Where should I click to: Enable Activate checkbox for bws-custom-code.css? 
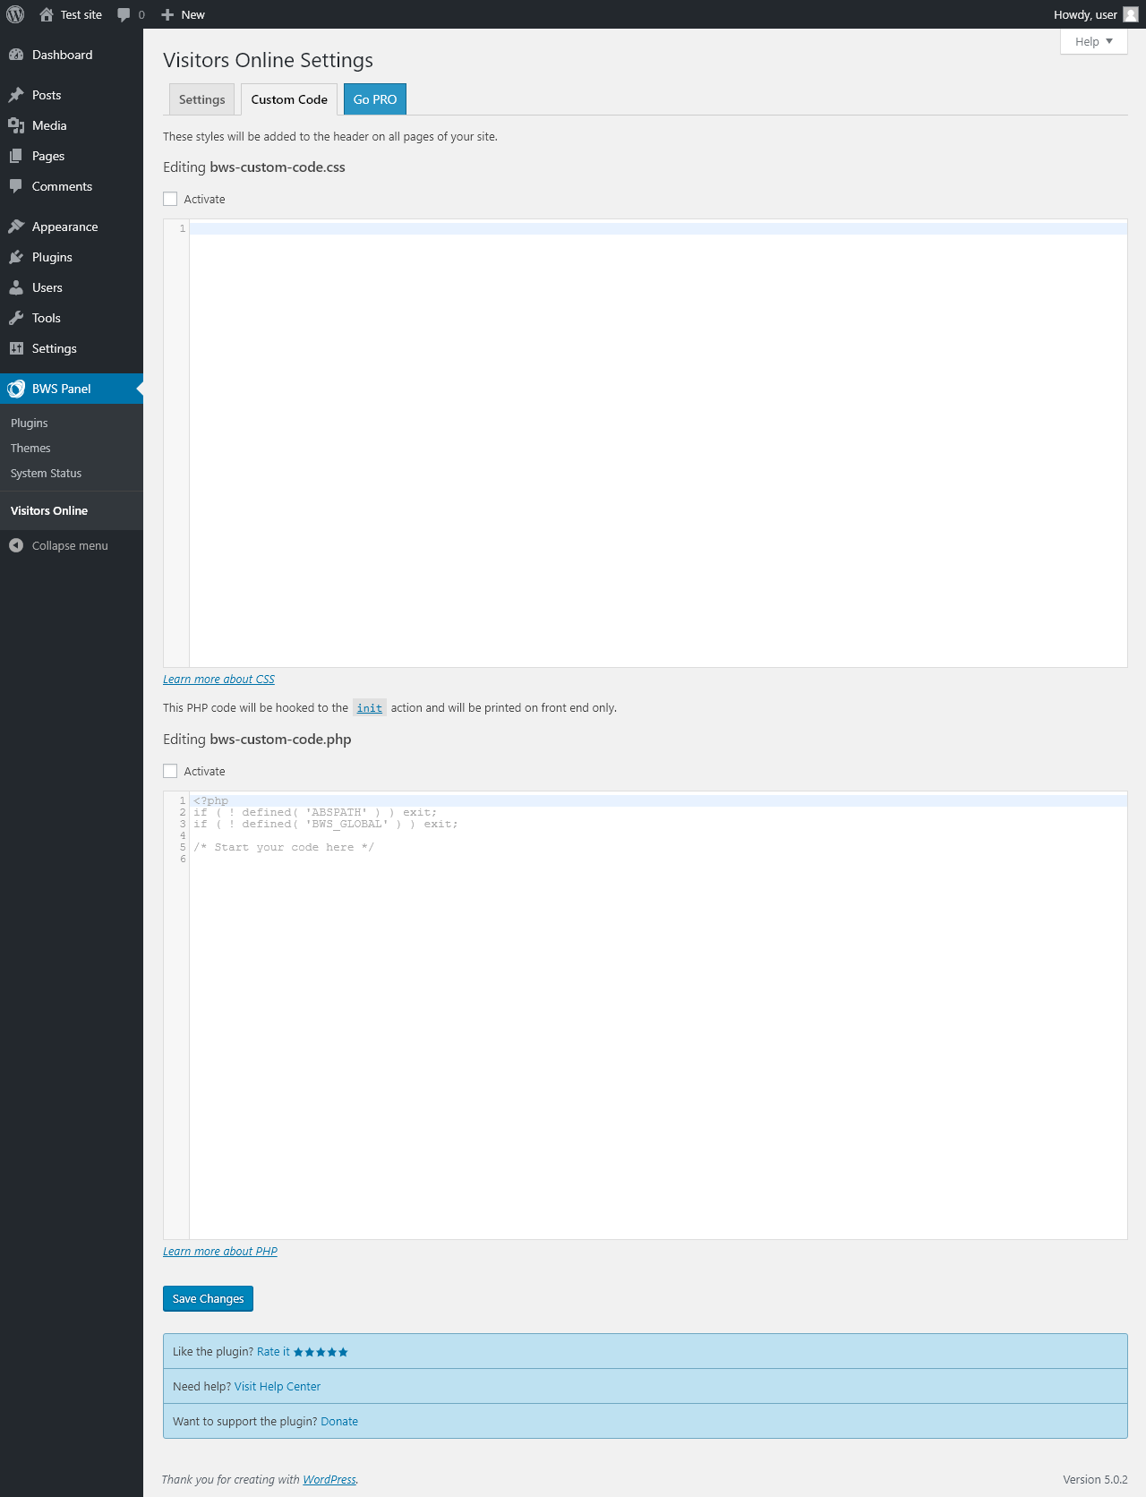pos(170,199)
